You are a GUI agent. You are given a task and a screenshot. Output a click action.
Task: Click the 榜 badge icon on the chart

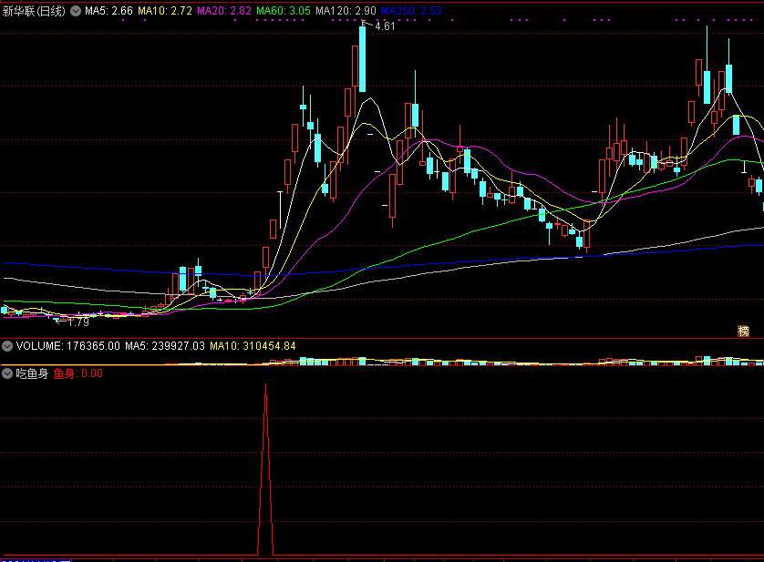point(743,332)
